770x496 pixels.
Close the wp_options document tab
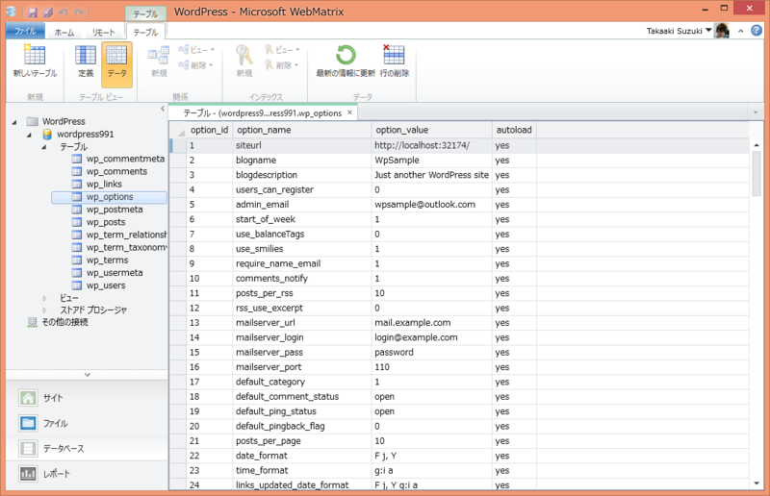click(349, 112)
